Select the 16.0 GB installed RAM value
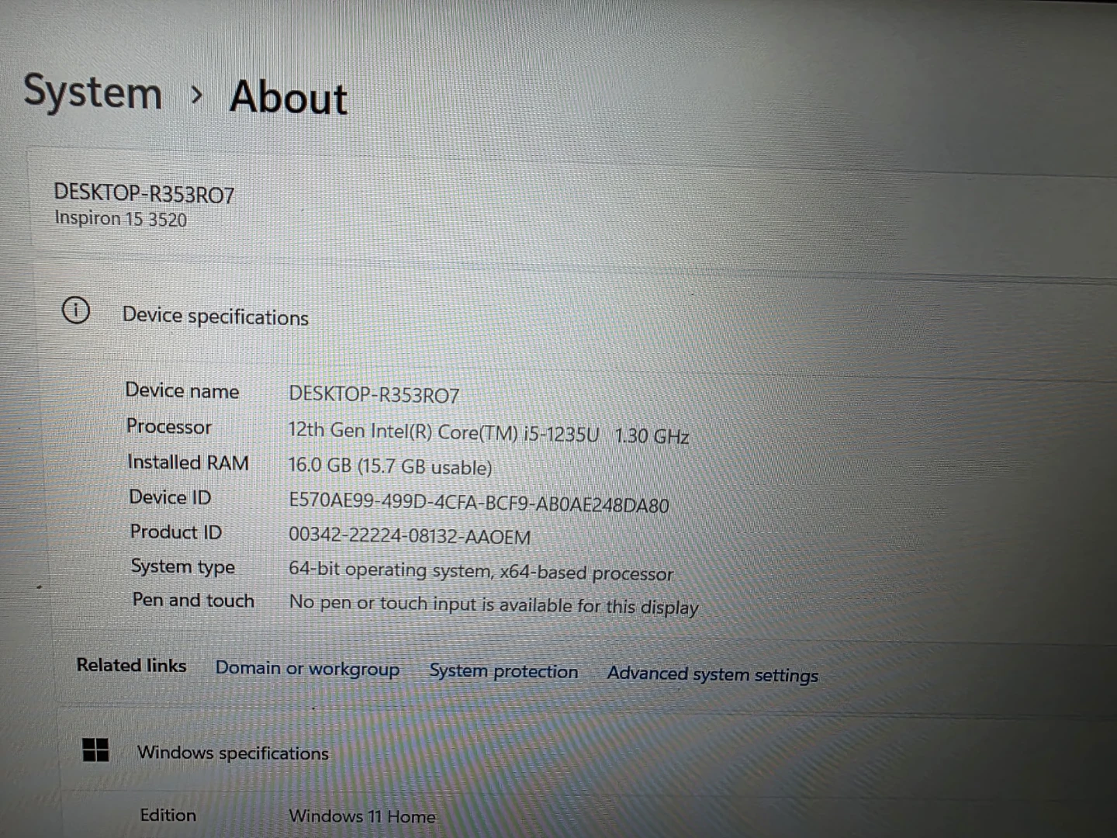The image size is (1117, 838). coord(390,466)
